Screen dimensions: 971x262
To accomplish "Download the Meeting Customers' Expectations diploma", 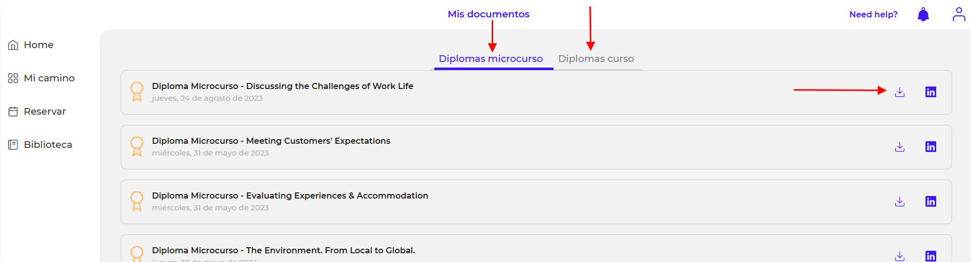I will pos(899,147).
